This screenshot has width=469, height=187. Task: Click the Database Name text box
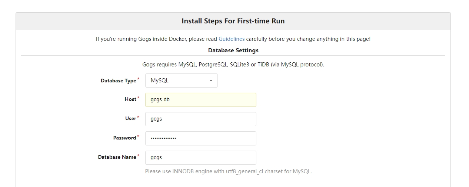tap(200, 158)
